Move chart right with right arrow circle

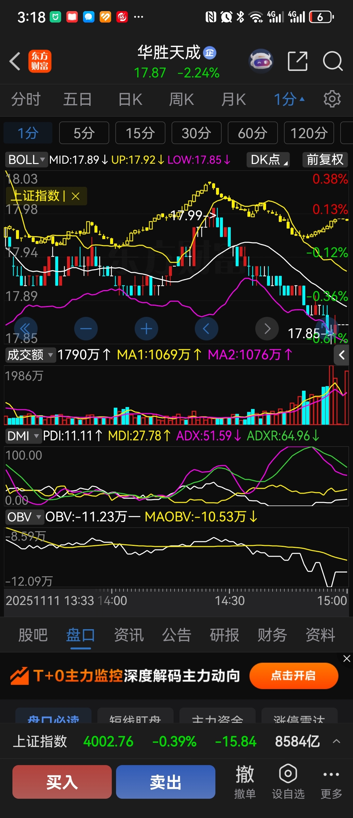pos(267,329)
